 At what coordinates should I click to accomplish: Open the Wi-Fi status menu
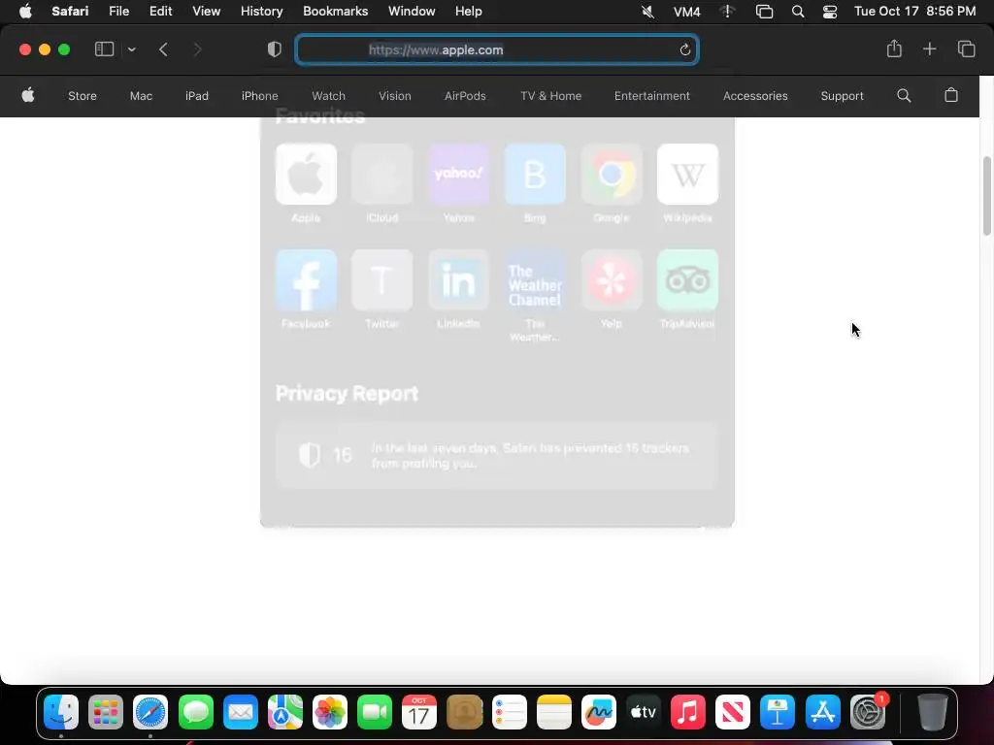tap(727, 12)
